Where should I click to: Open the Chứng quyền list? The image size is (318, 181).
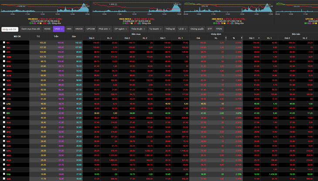197,29
